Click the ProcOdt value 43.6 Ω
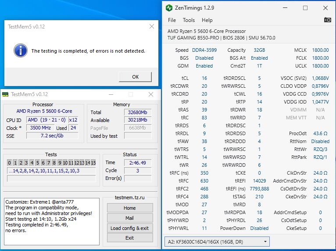Viewport: 336px width, 251px height. [320, 133]
